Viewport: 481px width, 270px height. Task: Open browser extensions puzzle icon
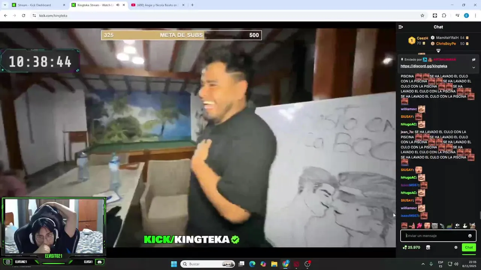click(x=444, y=15)
